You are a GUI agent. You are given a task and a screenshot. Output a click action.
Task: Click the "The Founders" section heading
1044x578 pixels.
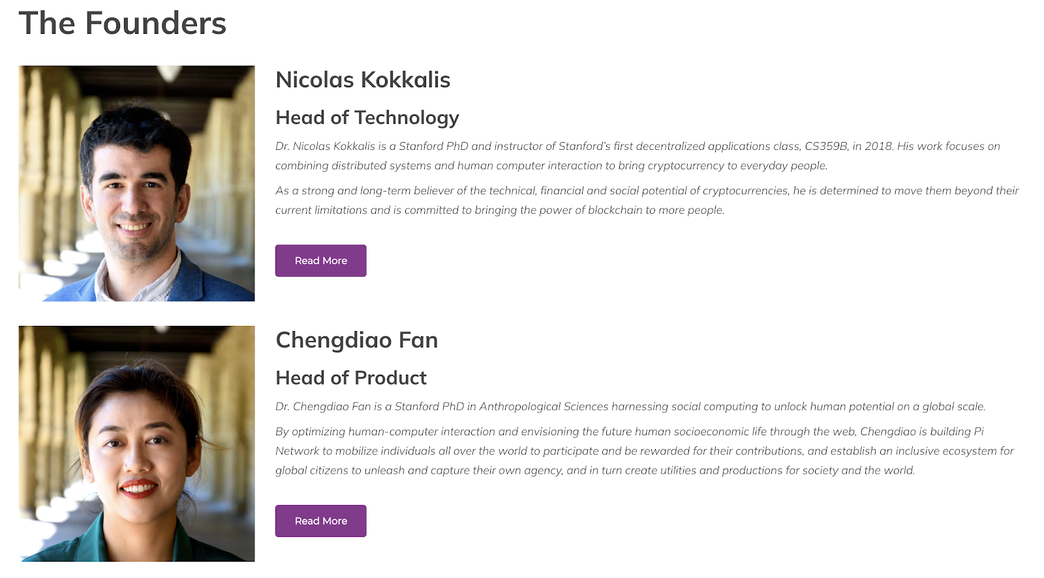[123, 23]
